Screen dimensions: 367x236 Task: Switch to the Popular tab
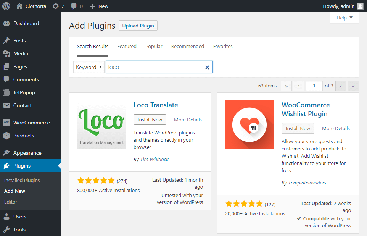pyautogui.click(x=154, y=47)
